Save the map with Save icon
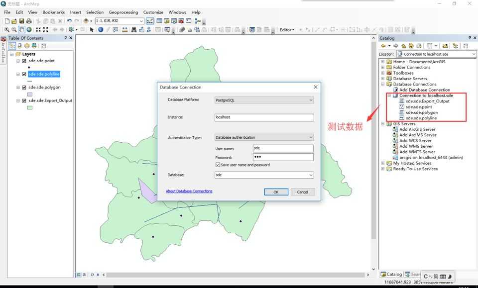The image size is (478, 288). tap(21, 21)
